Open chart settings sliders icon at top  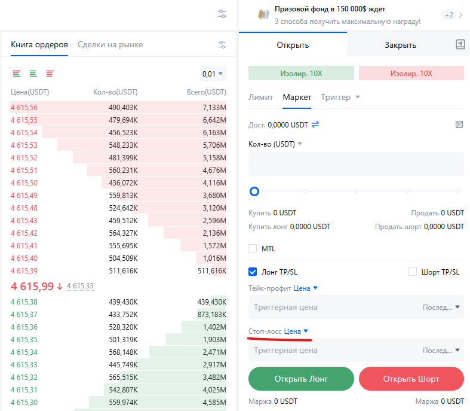pos(222,14)
